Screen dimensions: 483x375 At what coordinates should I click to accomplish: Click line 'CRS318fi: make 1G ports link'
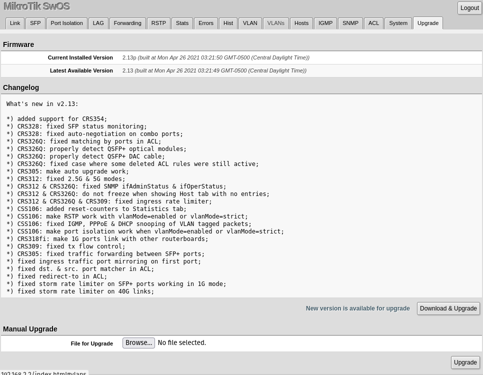pos(107,239)
